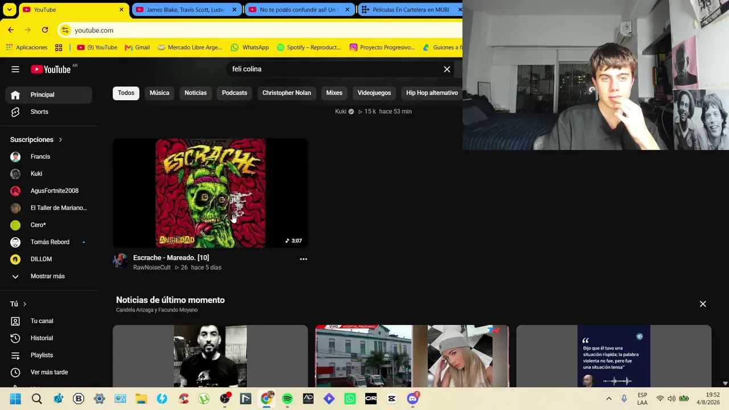729x410 pixels.
Task: Open Escrache - Mareado. [10] video title
Action: coord(171,258)
